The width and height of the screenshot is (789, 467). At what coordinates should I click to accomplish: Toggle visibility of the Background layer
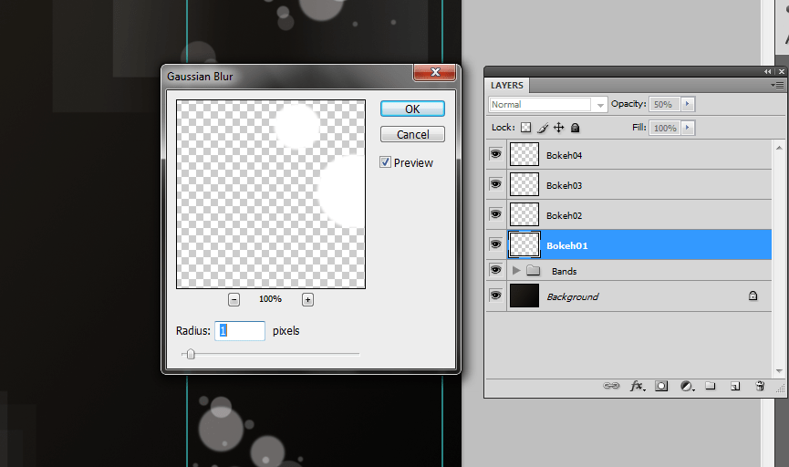coord(496,296)
